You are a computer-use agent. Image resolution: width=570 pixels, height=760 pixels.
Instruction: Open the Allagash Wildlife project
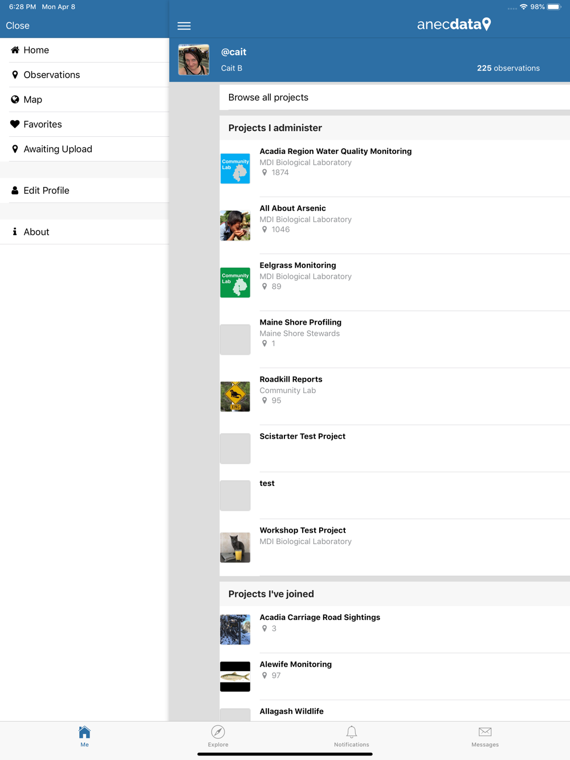(x=394, y=711)
